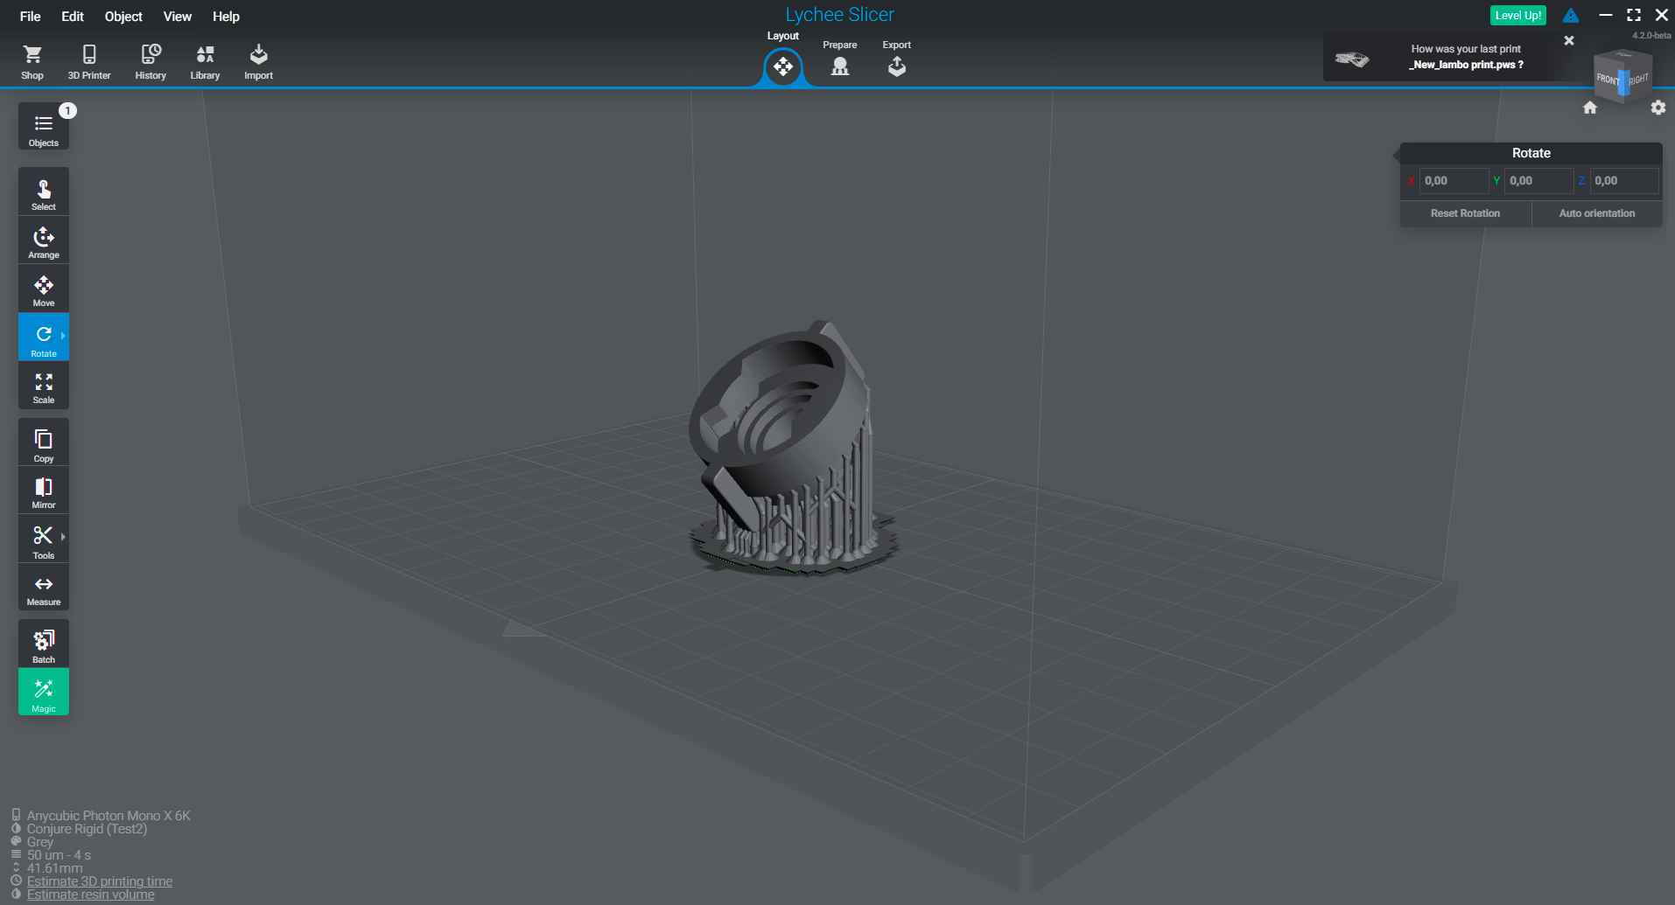Image resolution: width=1675 pixels, height=905 pixels.
Task: Import a model with Import icon
Action: pyautogui.click(x=258, y=62)
